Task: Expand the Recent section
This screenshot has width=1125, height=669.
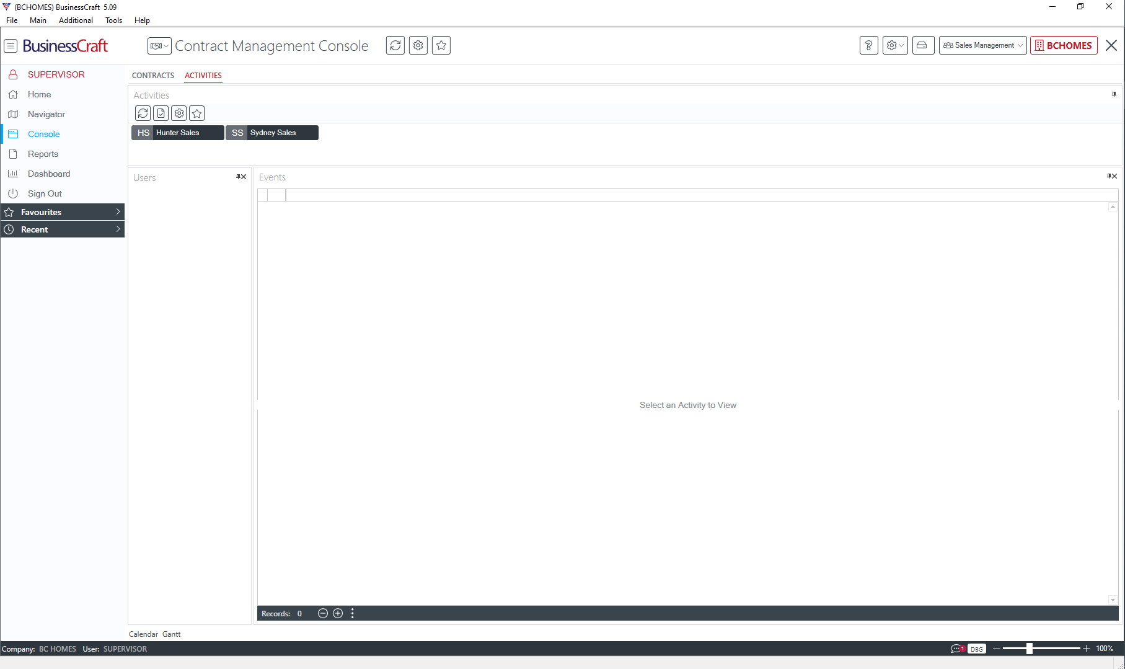Action: 63,229
